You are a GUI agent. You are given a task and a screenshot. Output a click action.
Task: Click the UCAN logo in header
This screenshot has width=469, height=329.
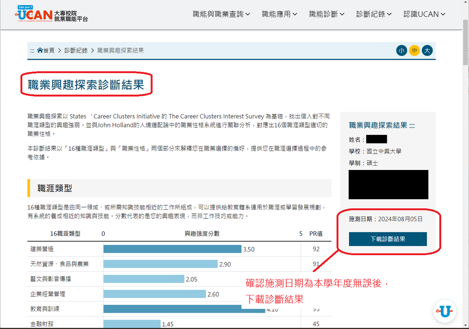(51, 14)
